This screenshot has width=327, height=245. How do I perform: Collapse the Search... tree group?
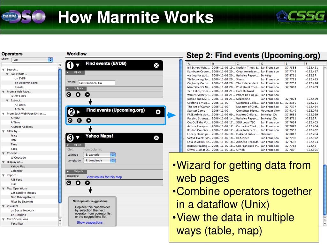pyautogui.click(x=3, y=70)
